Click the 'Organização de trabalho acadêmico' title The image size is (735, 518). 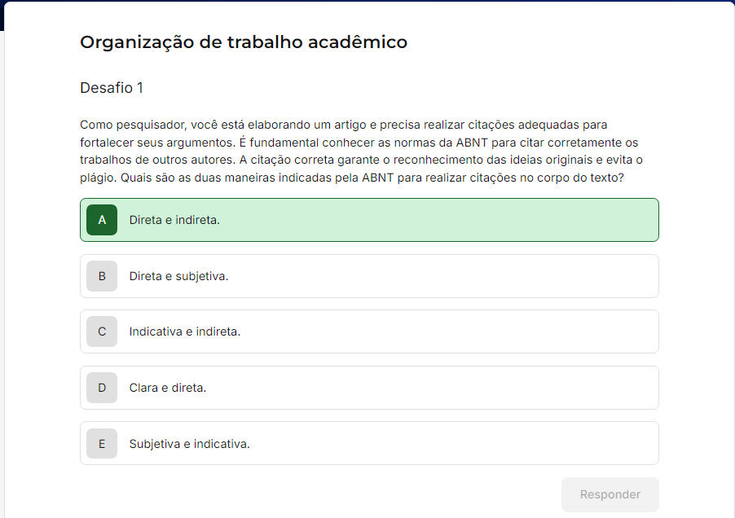244,42
